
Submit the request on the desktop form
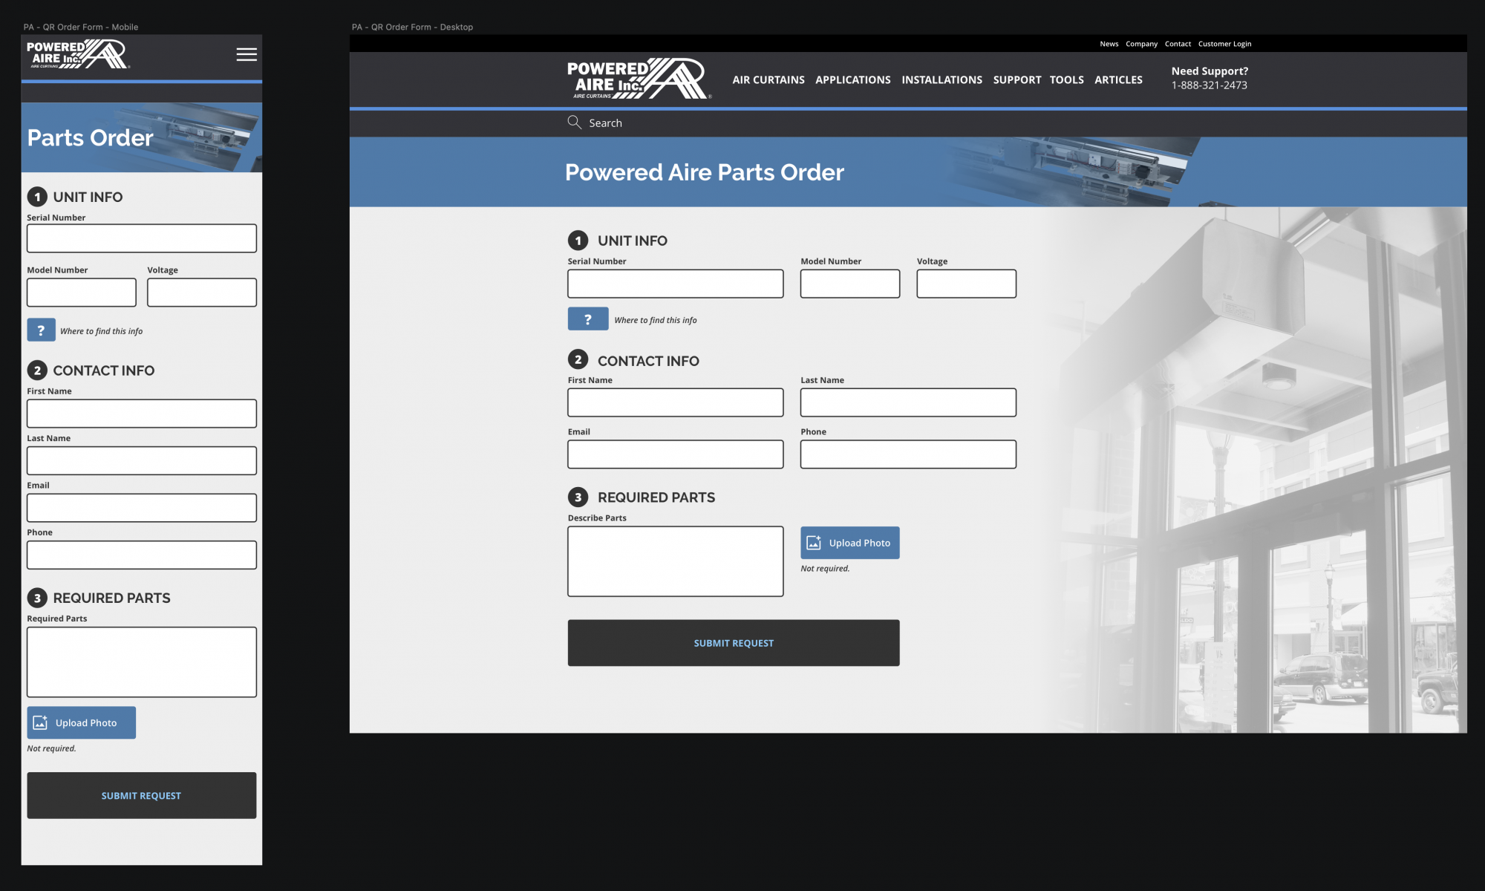tap(734, 643)
